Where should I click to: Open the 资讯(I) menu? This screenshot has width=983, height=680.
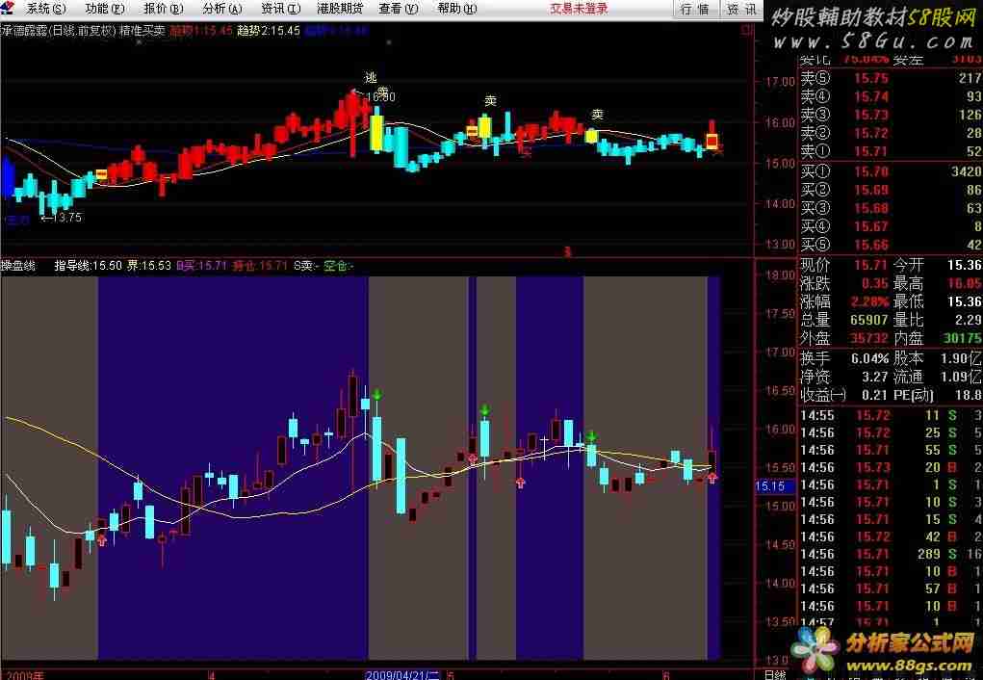point(281,9)
